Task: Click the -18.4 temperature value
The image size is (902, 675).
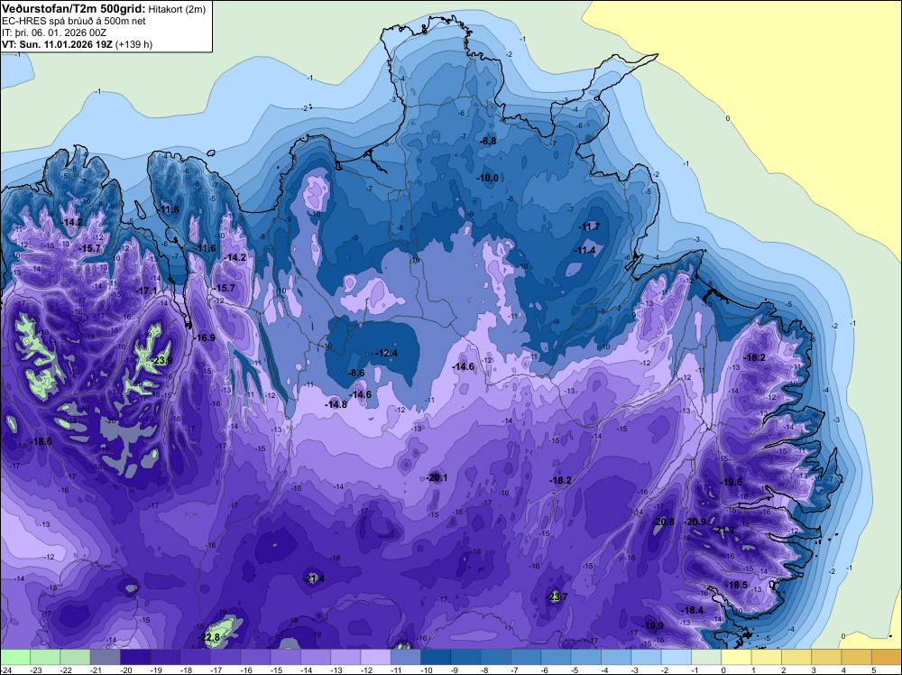Action: [692, 611]
